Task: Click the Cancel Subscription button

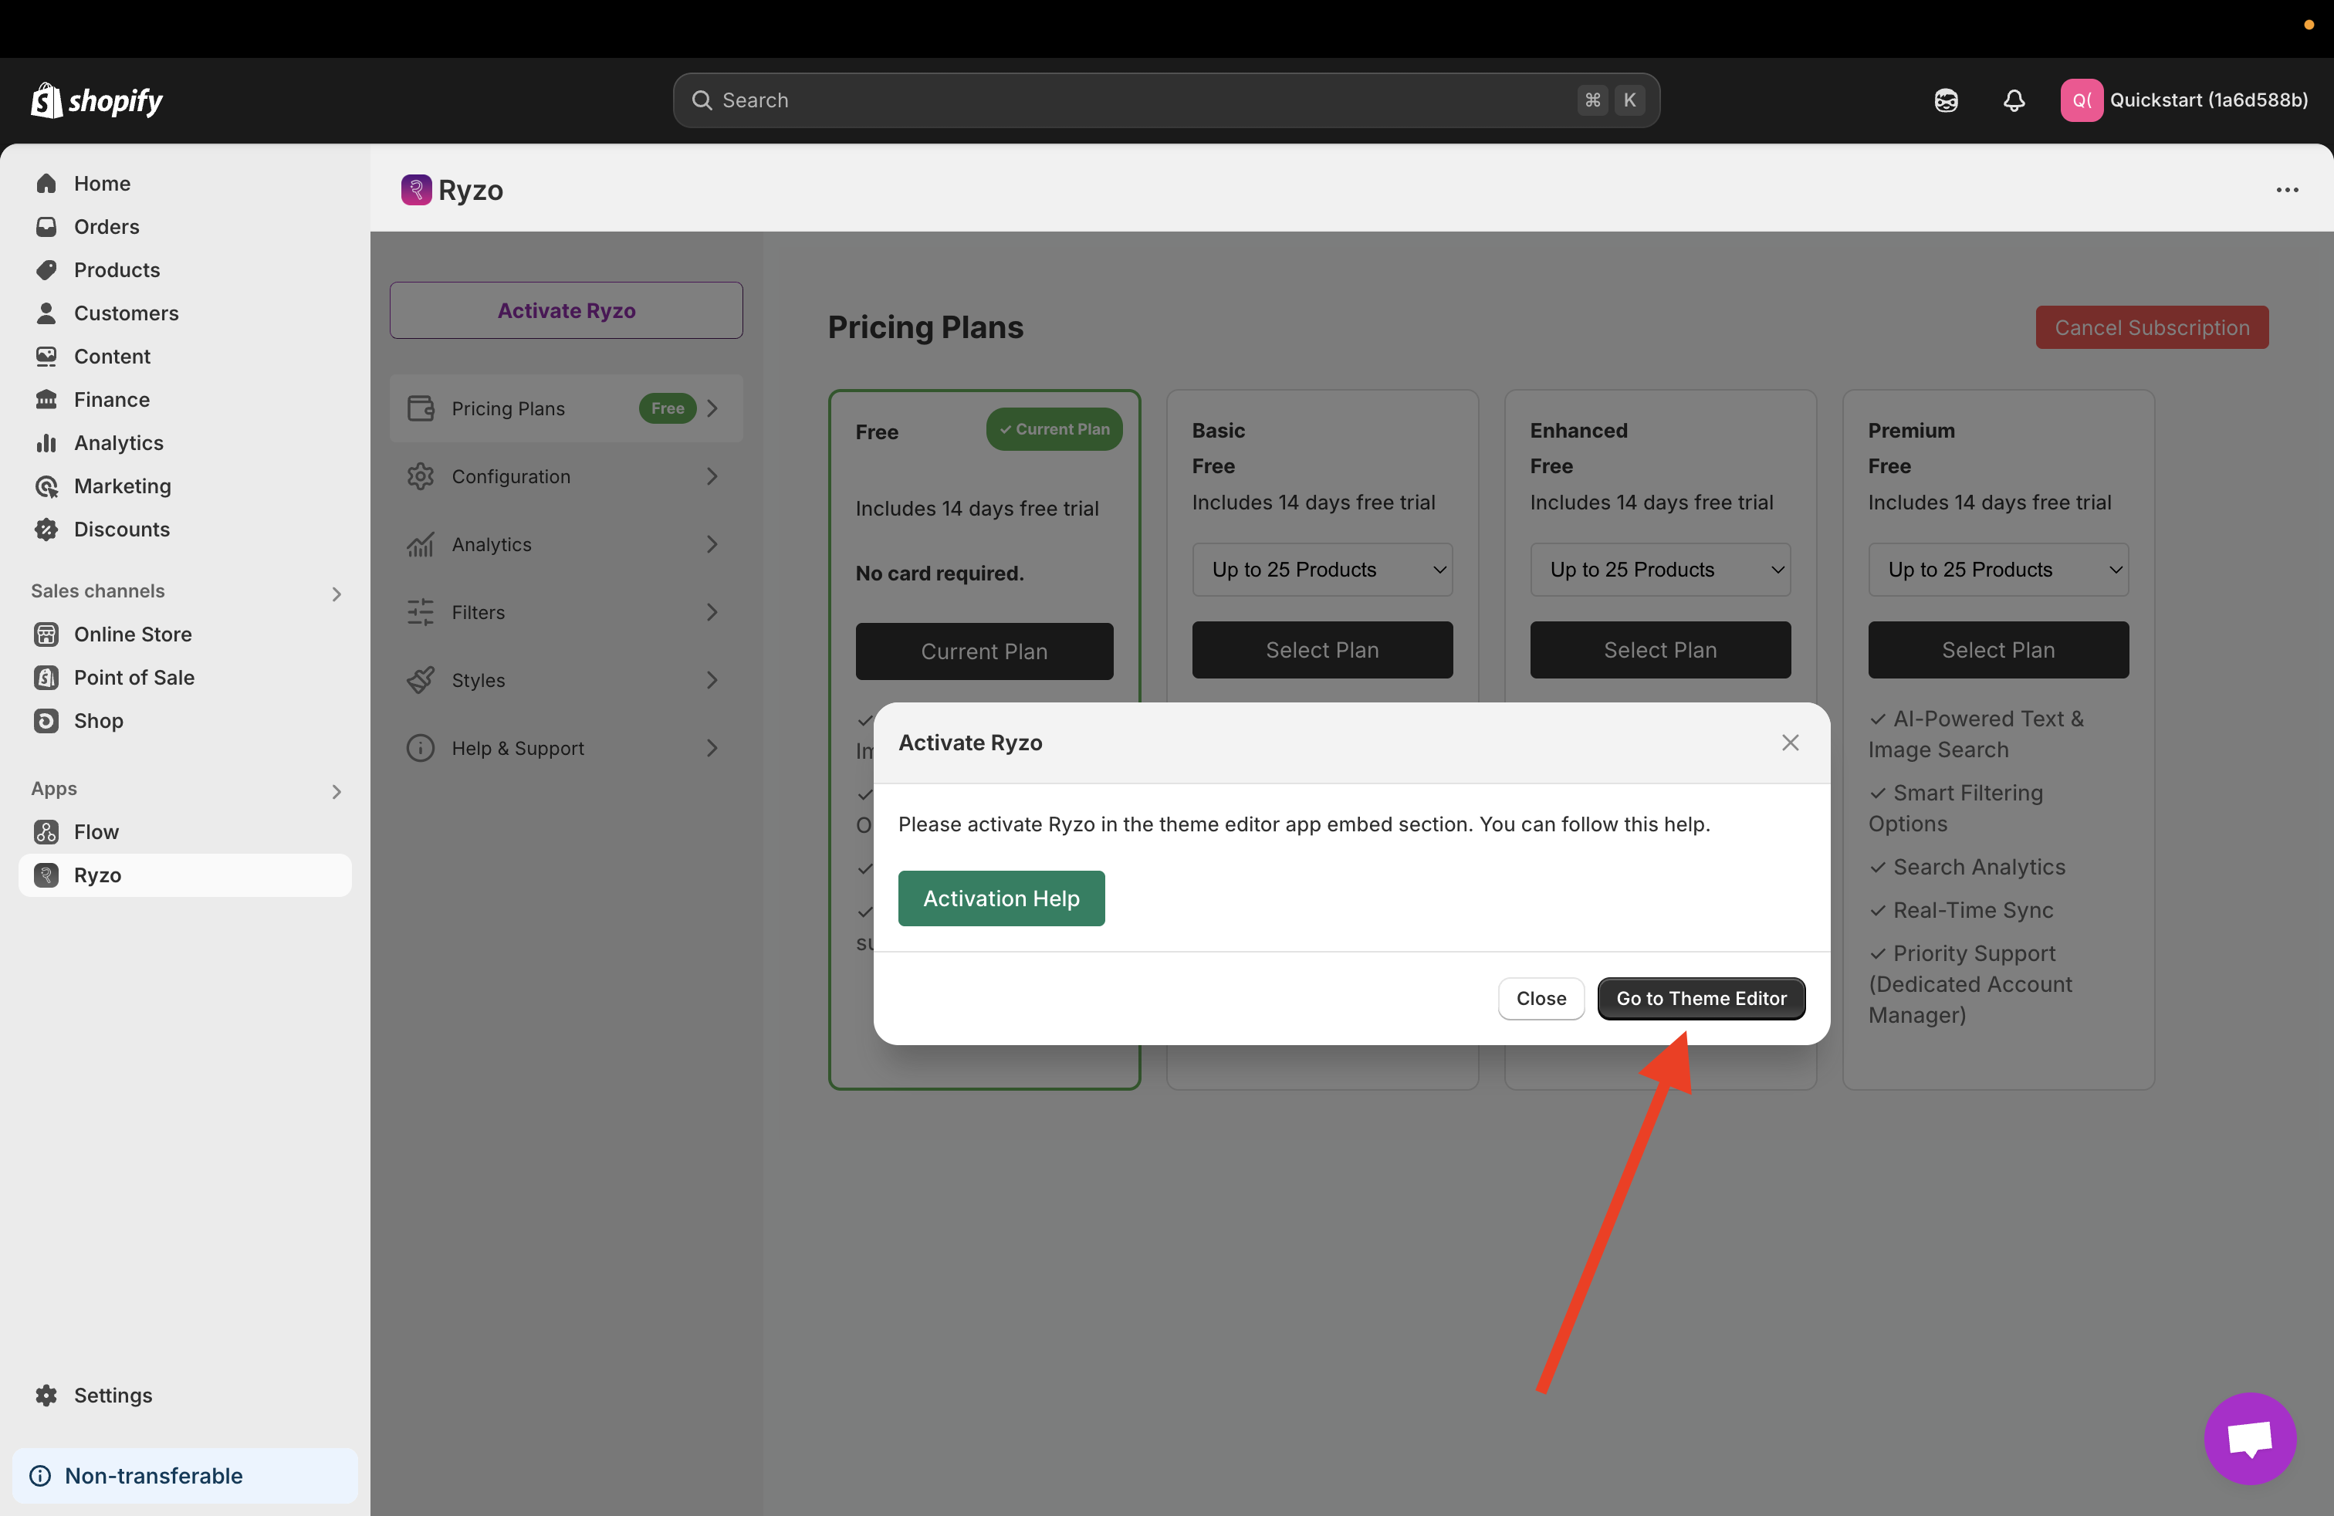Action: 2152,327
